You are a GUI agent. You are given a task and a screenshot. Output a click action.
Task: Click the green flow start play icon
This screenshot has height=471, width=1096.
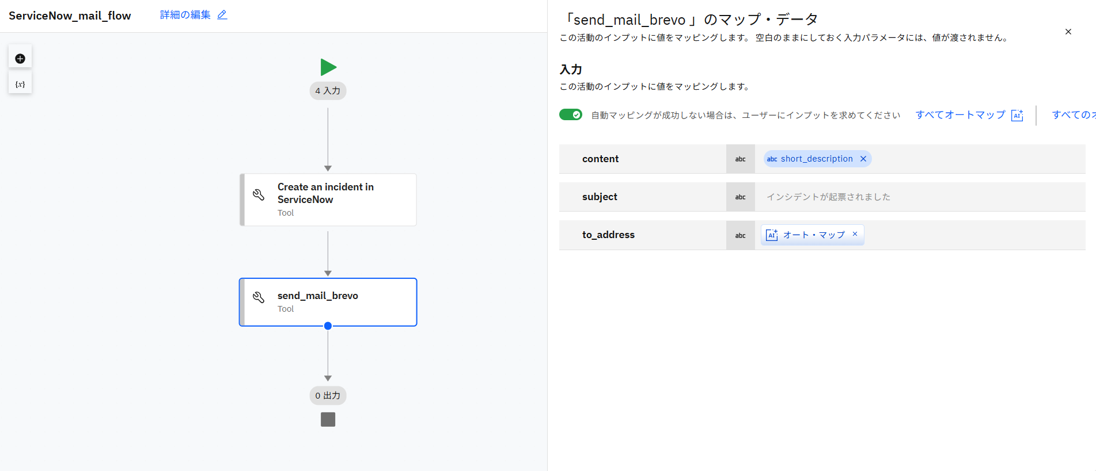click(x=328, y=67)
